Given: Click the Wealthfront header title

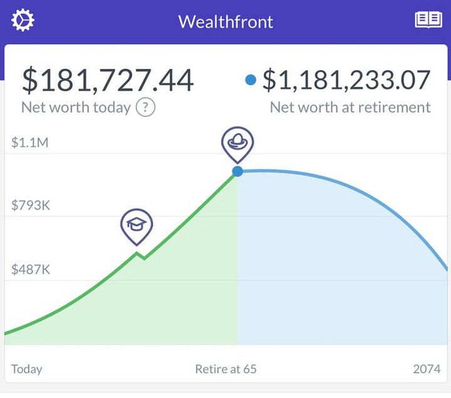Looking at the screenshot, I should coord(225,22).
